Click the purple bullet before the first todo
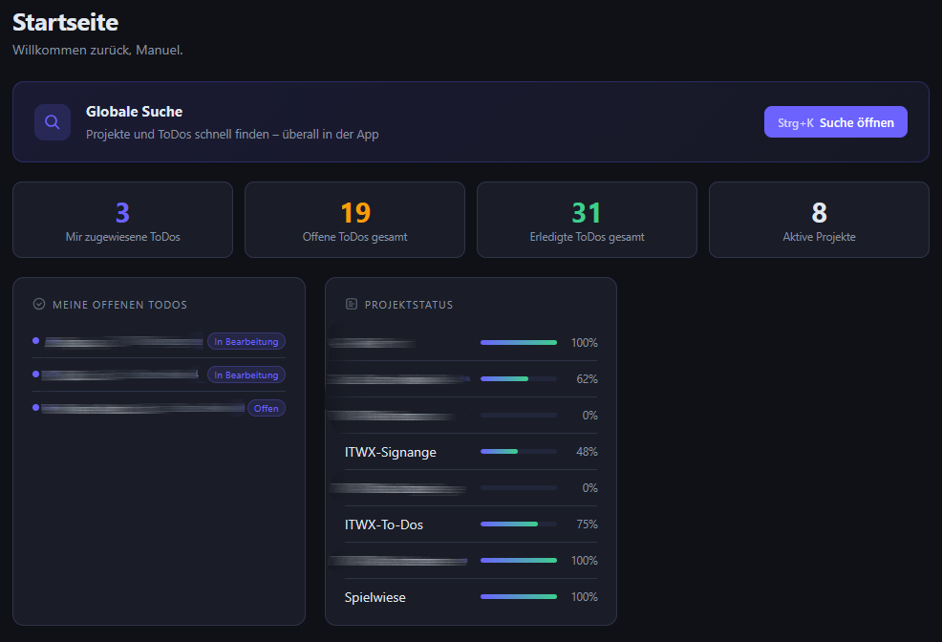 [x=35, y=341]
